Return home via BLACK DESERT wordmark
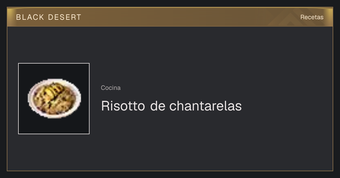340x178 pixels. tap(49, 17)
